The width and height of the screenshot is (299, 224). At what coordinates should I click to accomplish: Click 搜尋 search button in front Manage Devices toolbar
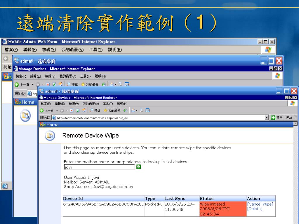tap(95, 111)
